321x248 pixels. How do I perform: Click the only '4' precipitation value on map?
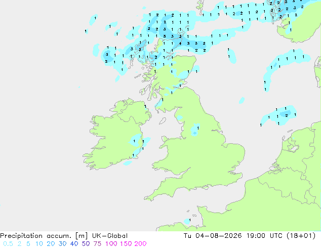pyautogui.click(x=180, y=44)
